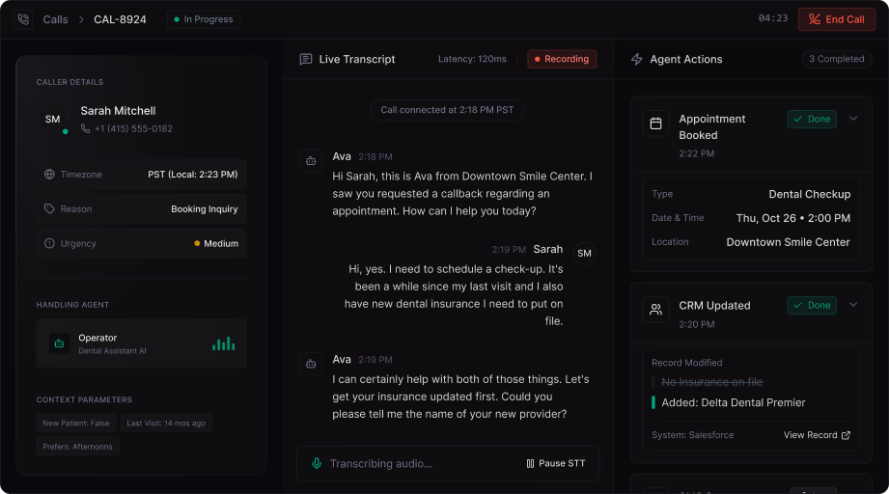Click the calendar icon on Appointment Booked
The height and width of the screenshot is (494, 889).
[x=656, y=123]
